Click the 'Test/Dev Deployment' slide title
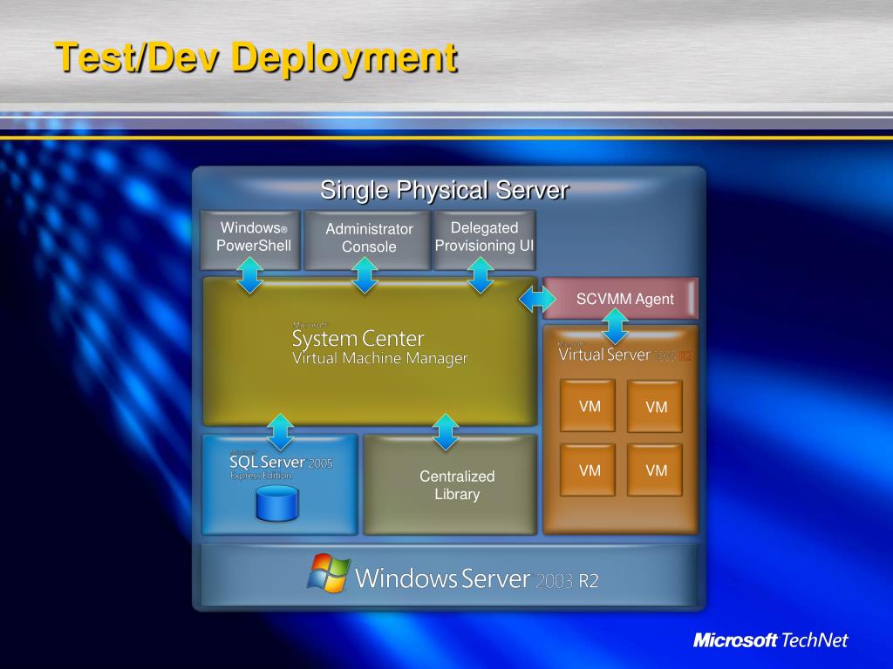This screenshot has width=893, height=669. pyautogui.click(x=256, y=57)
